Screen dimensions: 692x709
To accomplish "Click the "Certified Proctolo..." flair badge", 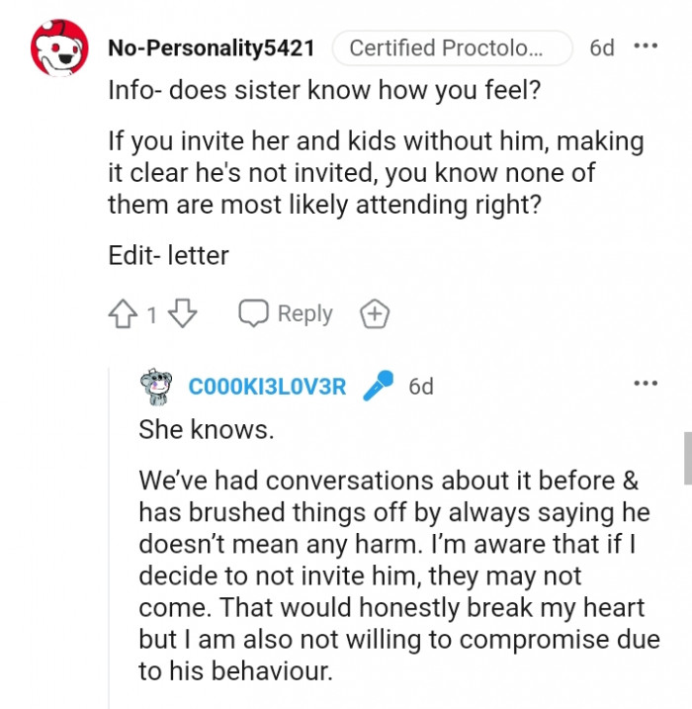I will pyautogui.click(x=452, y=47).
